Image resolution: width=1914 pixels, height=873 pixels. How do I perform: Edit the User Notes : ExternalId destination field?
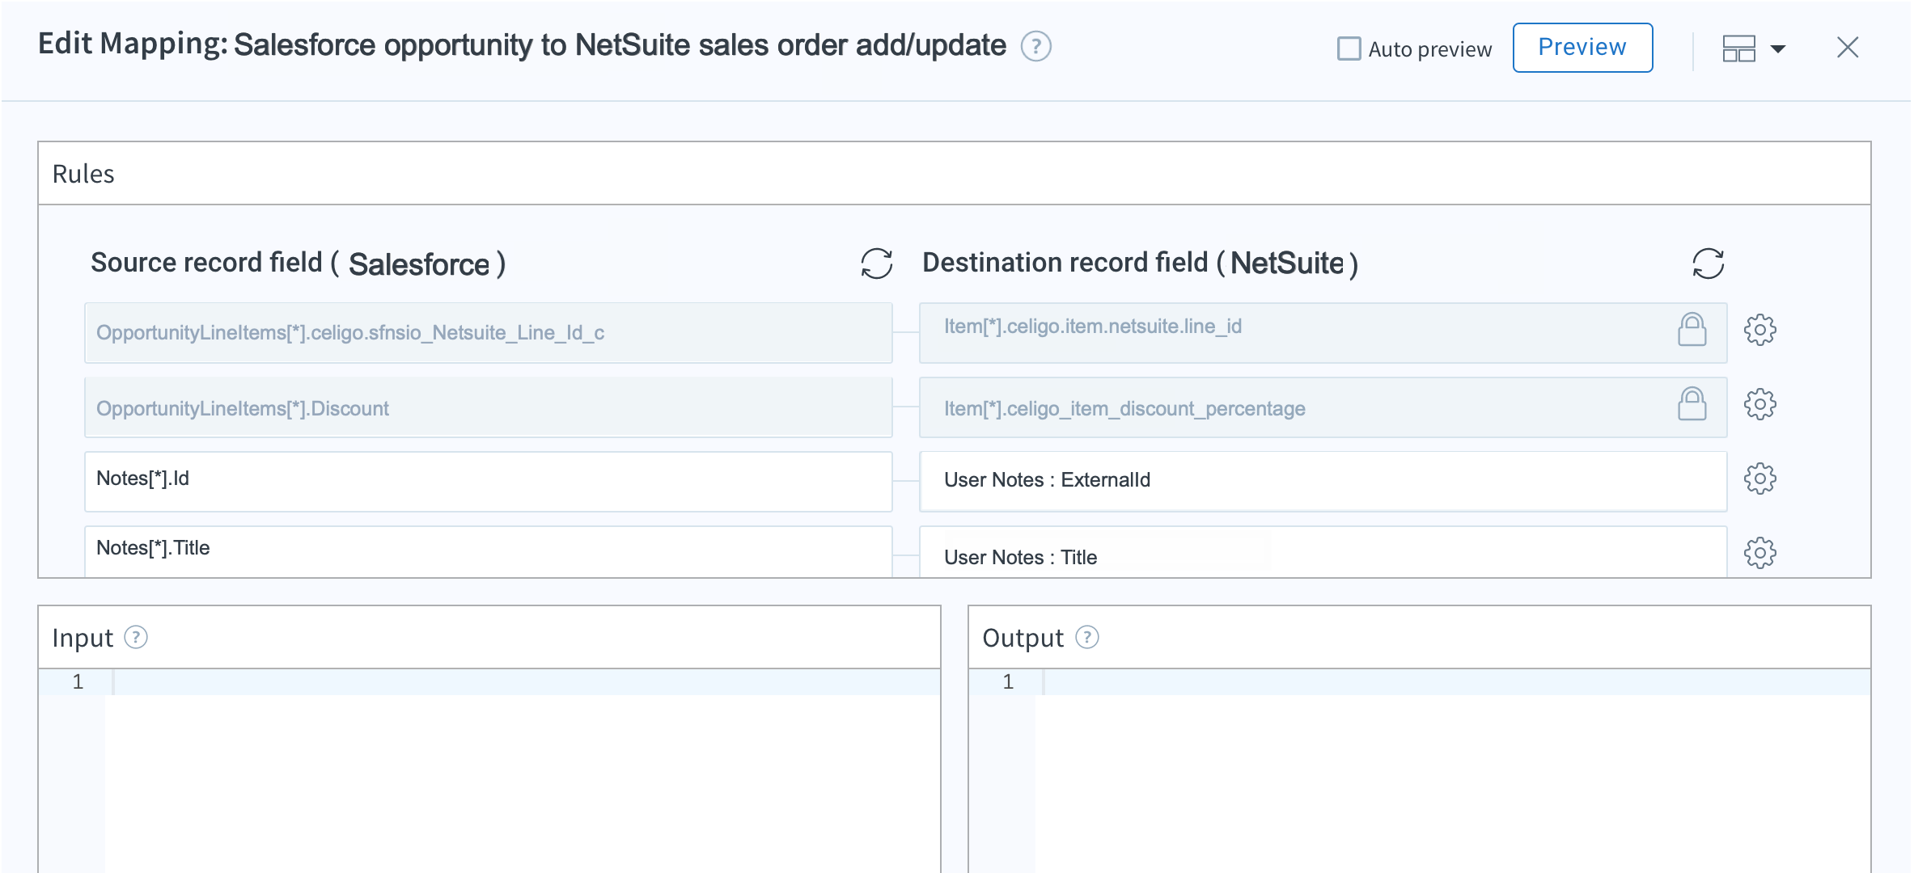pos(1323,482)
